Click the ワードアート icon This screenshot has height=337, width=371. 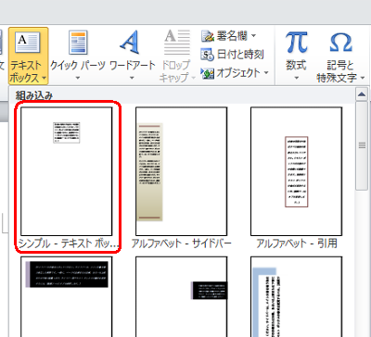point(130,42)
